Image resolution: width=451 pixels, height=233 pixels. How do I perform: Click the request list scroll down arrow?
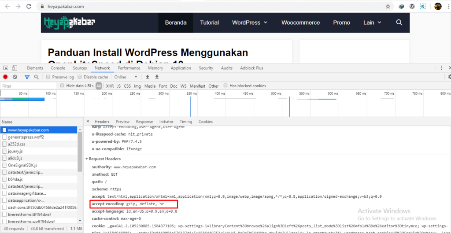[x=80, y=220]
